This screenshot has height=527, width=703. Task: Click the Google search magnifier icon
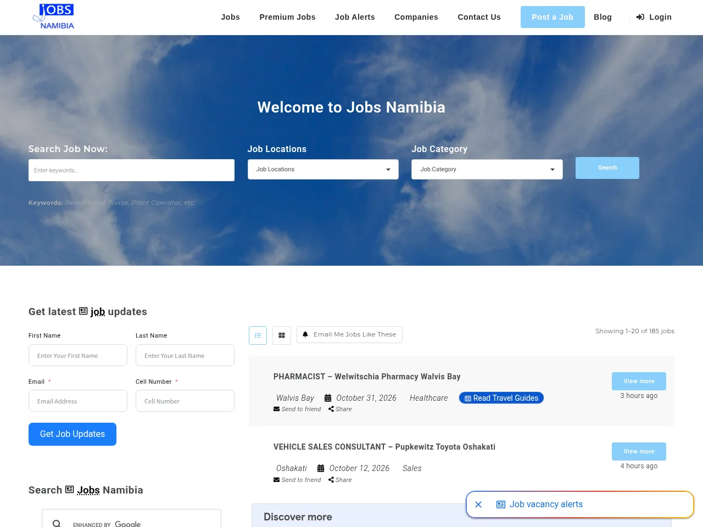point(57,524)
